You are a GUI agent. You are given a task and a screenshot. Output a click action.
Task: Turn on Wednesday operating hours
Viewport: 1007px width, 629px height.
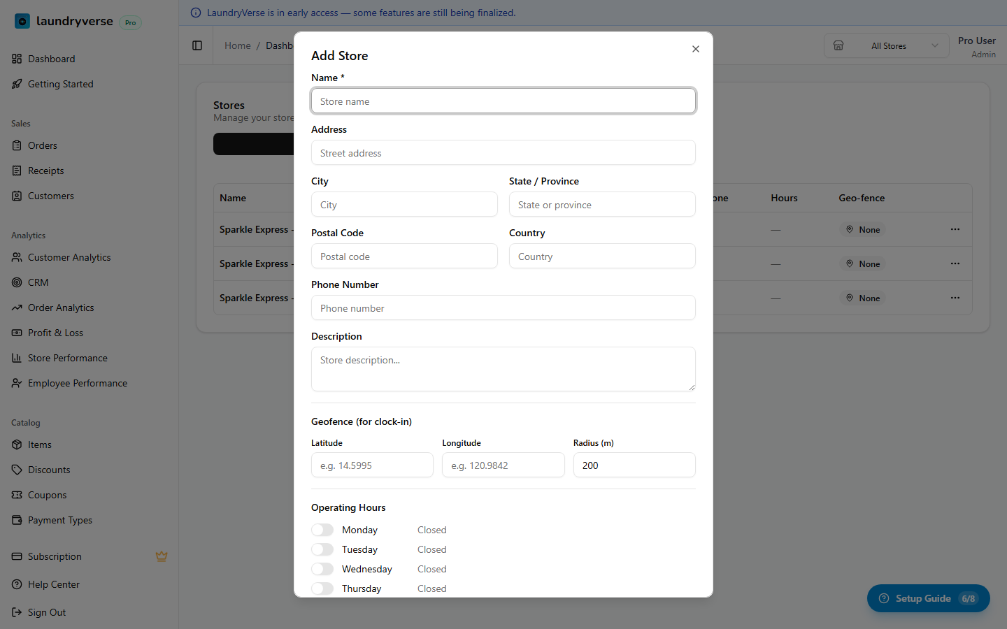pyautogui.click(x=322, y=569)
